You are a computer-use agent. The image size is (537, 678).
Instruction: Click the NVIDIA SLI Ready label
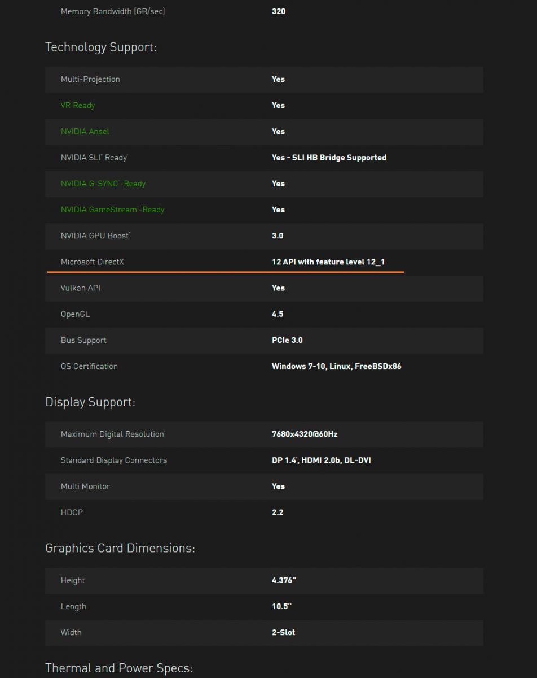94,158
